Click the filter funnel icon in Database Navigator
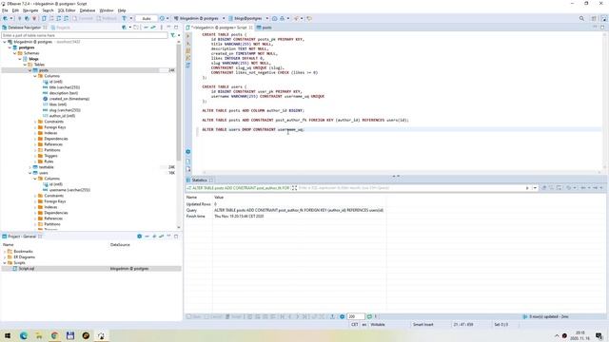This screenshot has width=609, height=342. point(173,35)
